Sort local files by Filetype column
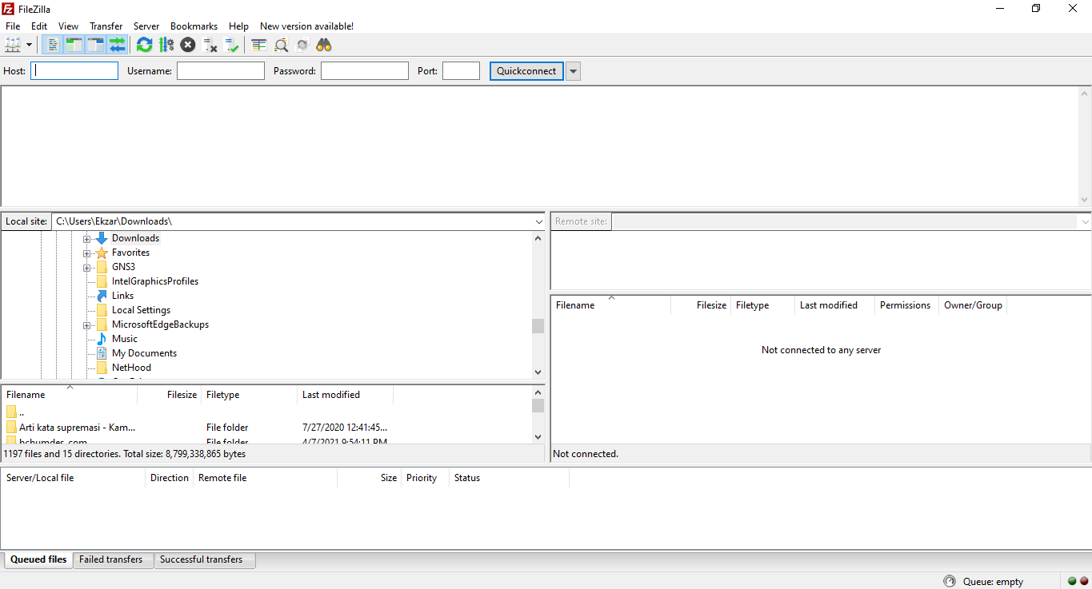 [250, 395]
